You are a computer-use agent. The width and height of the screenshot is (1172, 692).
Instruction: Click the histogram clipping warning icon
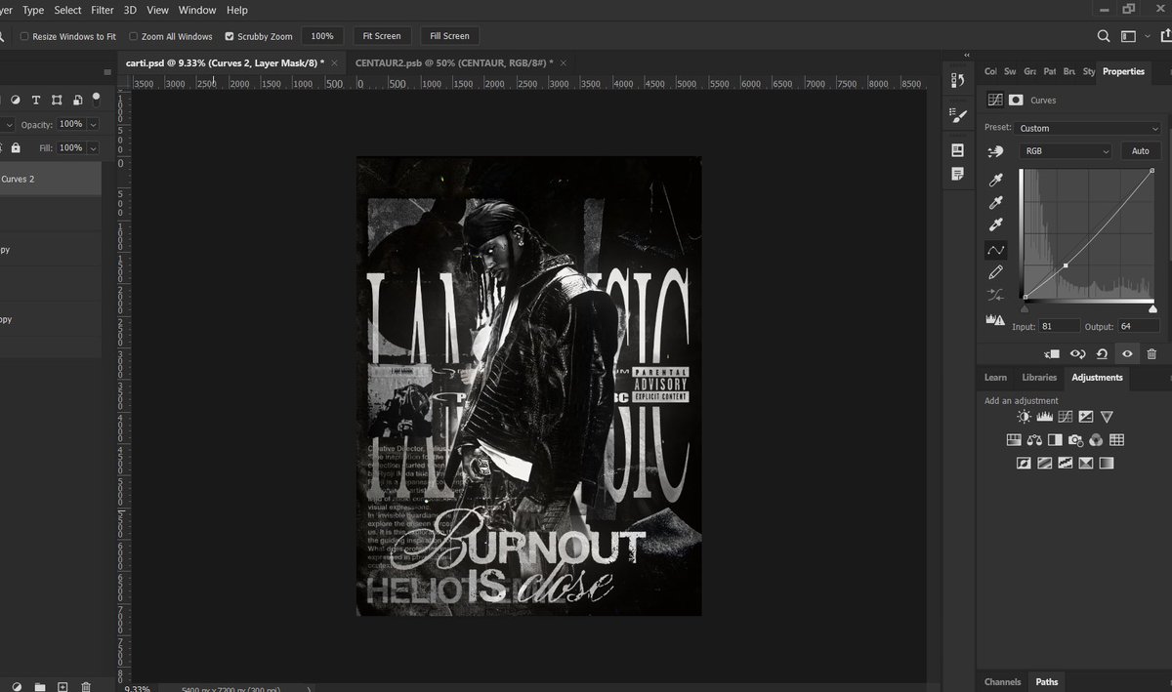996,319
